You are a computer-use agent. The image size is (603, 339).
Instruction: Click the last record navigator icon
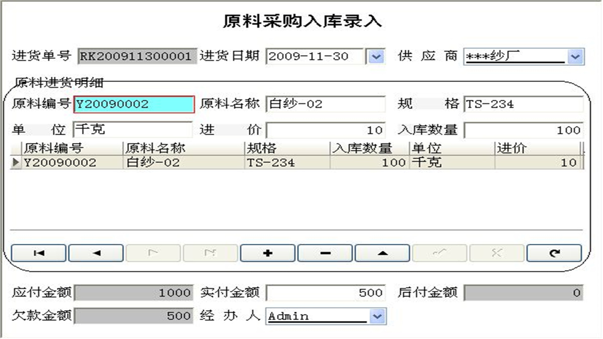point(211,253)
